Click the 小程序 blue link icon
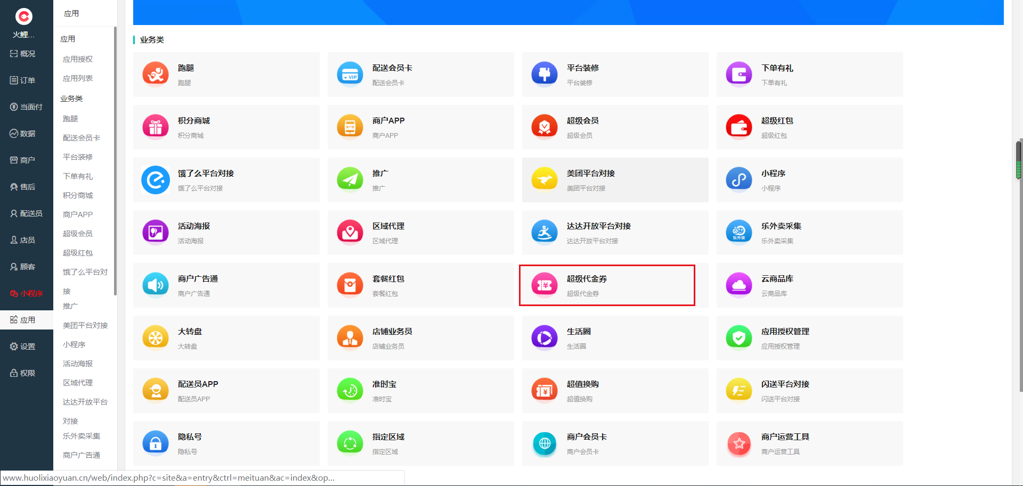This screenshot has height=486, width=1023. tap(739, 179)
